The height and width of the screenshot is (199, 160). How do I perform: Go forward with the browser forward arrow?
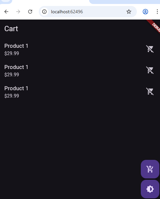point(18,12)
